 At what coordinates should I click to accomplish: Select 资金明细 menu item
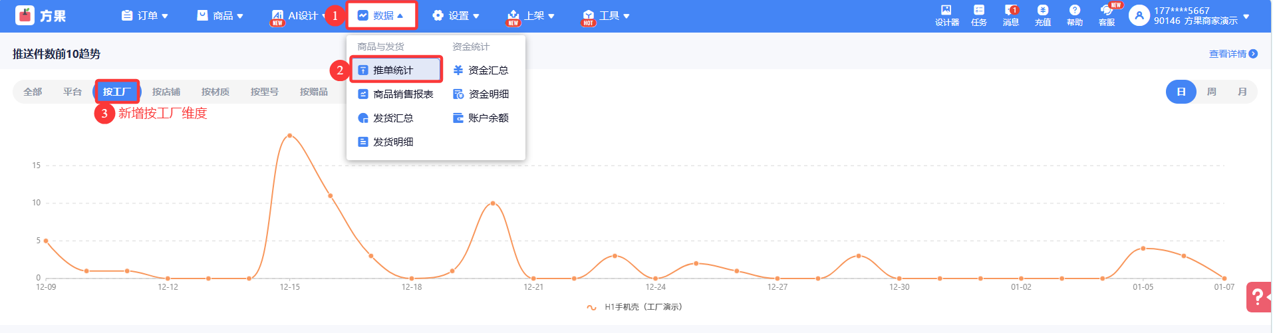(x=481, y=94)
